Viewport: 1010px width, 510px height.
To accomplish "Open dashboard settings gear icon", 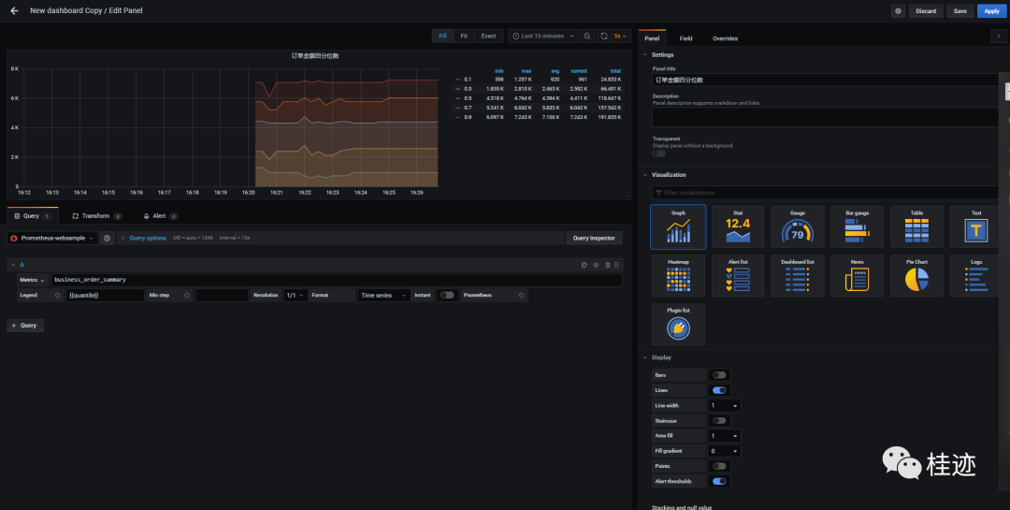I will click(898, 11).
